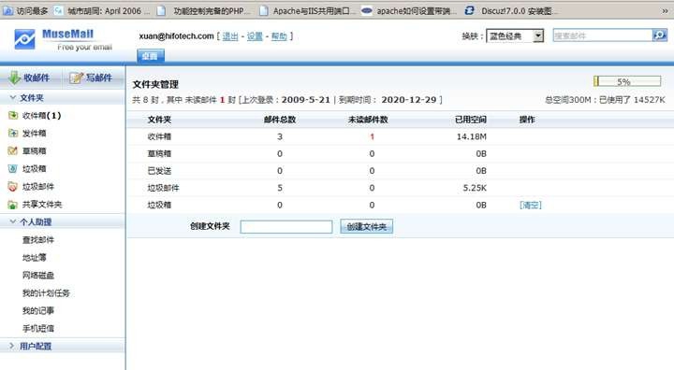674x370 pixels.
Task: Click the 帮助 help link
Action: coord(279,36)
